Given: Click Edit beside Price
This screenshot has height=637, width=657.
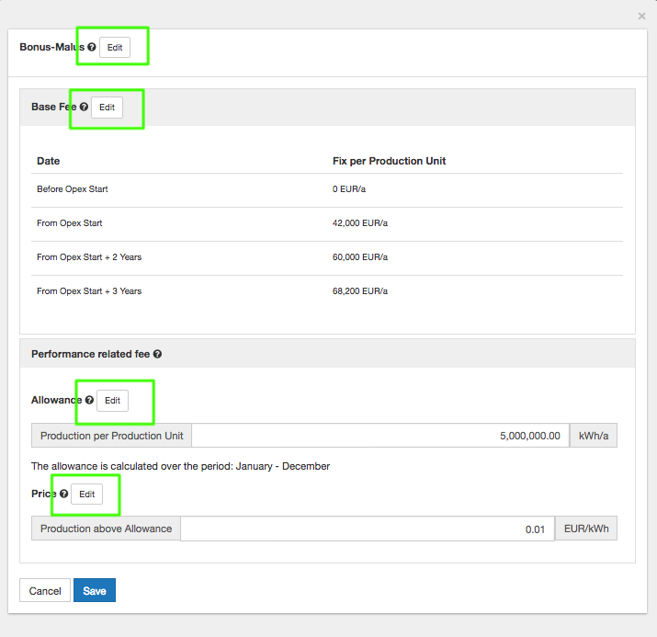Looking at the screenshot, I should tap(86, 495).
